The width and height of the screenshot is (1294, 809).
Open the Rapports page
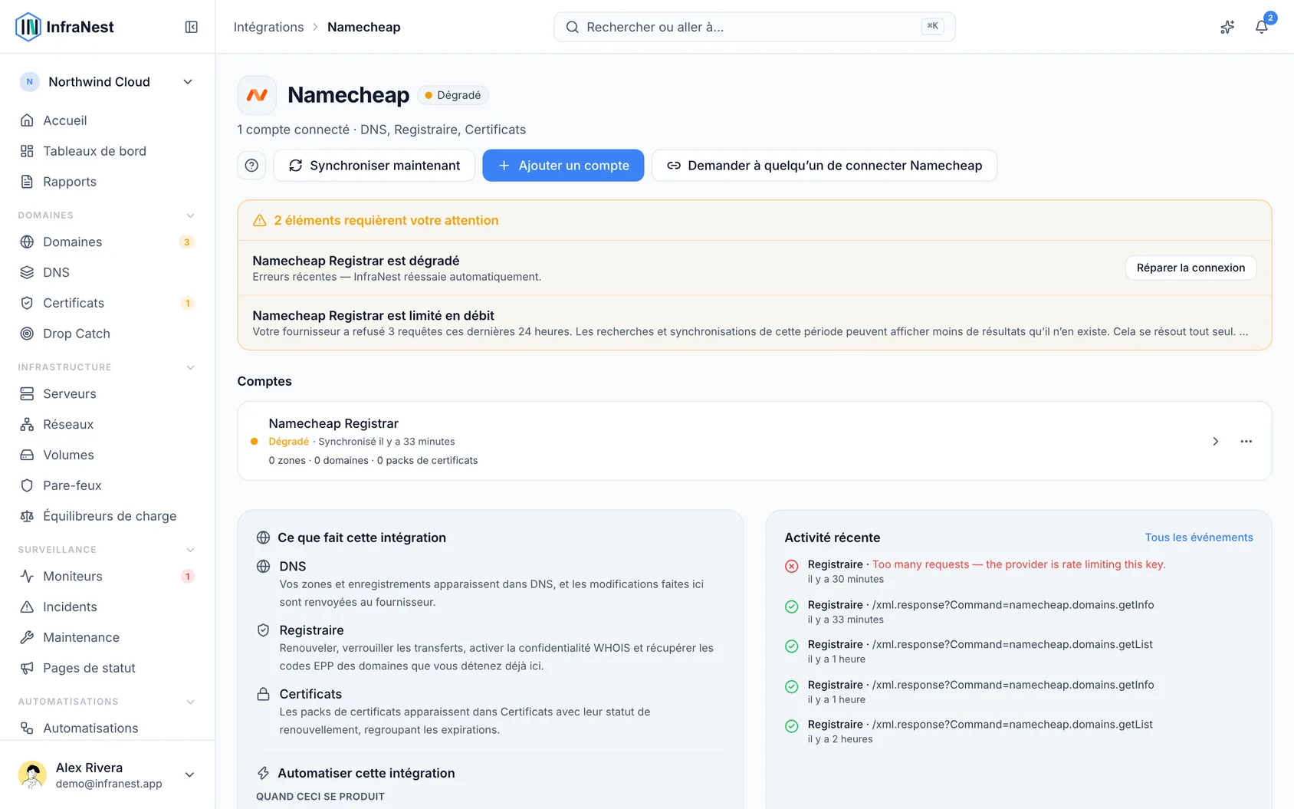coord(107,182)
